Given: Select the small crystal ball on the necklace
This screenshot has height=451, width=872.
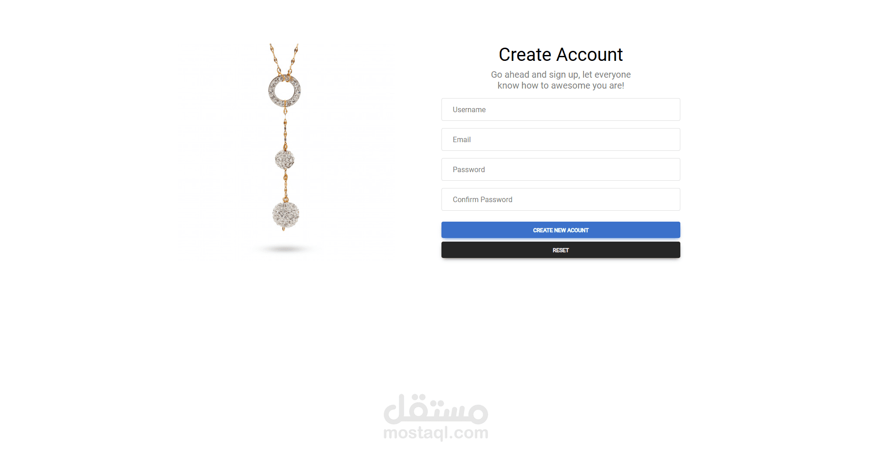Looking at the screenshot, I should (285, 159).
